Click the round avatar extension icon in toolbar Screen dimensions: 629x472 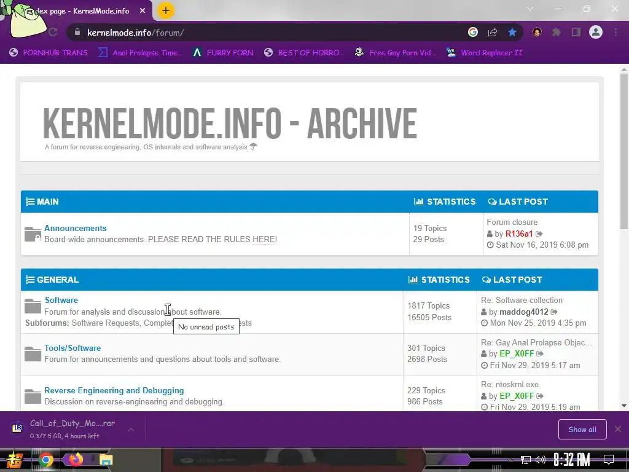pos(537,32)
